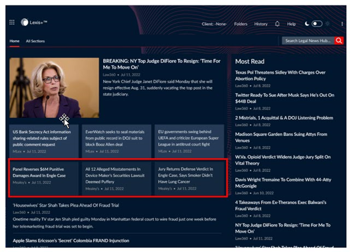Switch to the Home tab
The image size is (353, 252).
14,41
